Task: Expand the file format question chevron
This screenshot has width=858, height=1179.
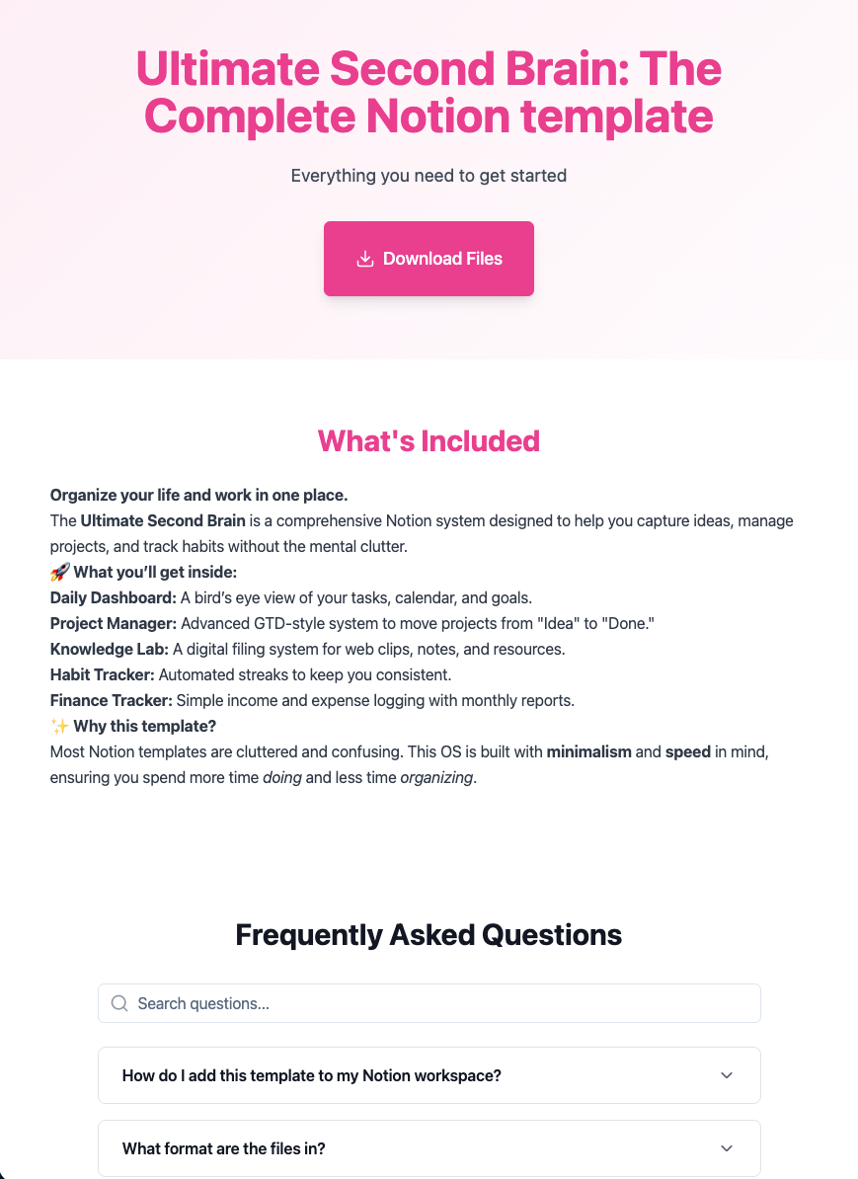Action: (727, 1148)
